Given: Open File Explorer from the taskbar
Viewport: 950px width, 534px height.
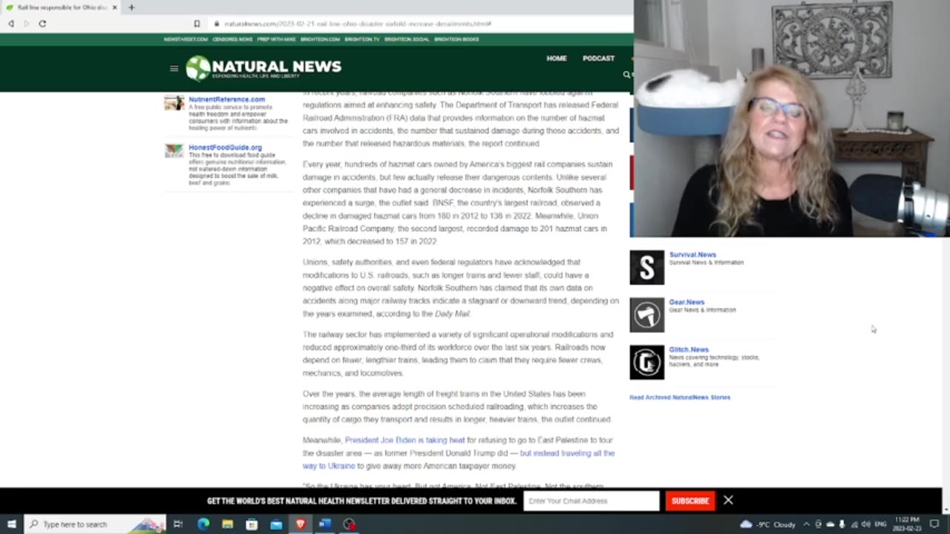Looking at the screenshot, I should click(x=228, y=524).
